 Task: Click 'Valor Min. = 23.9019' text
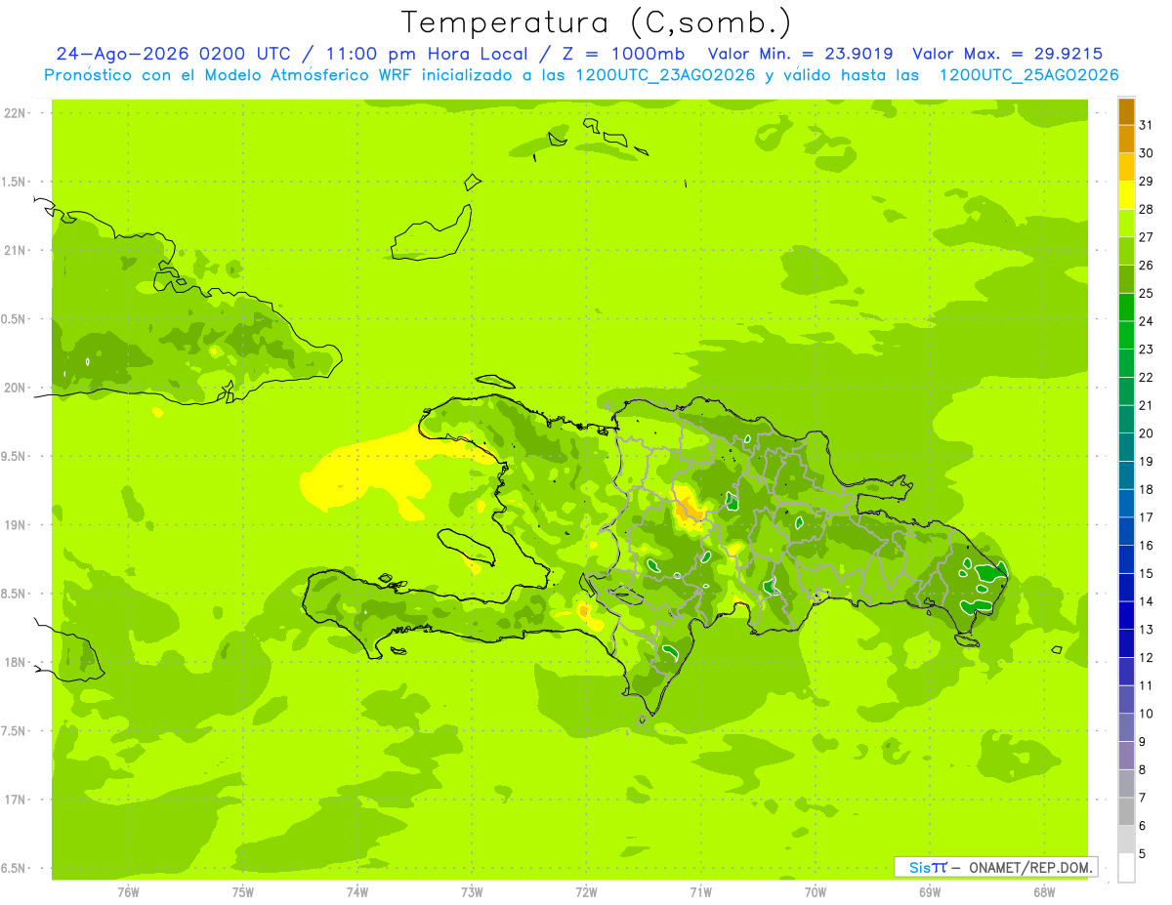click(801, 54)
